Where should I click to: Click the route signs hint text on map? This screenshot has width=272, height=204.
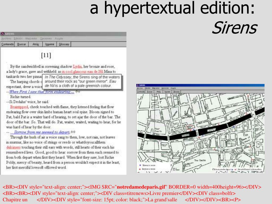tap(237, 169)
